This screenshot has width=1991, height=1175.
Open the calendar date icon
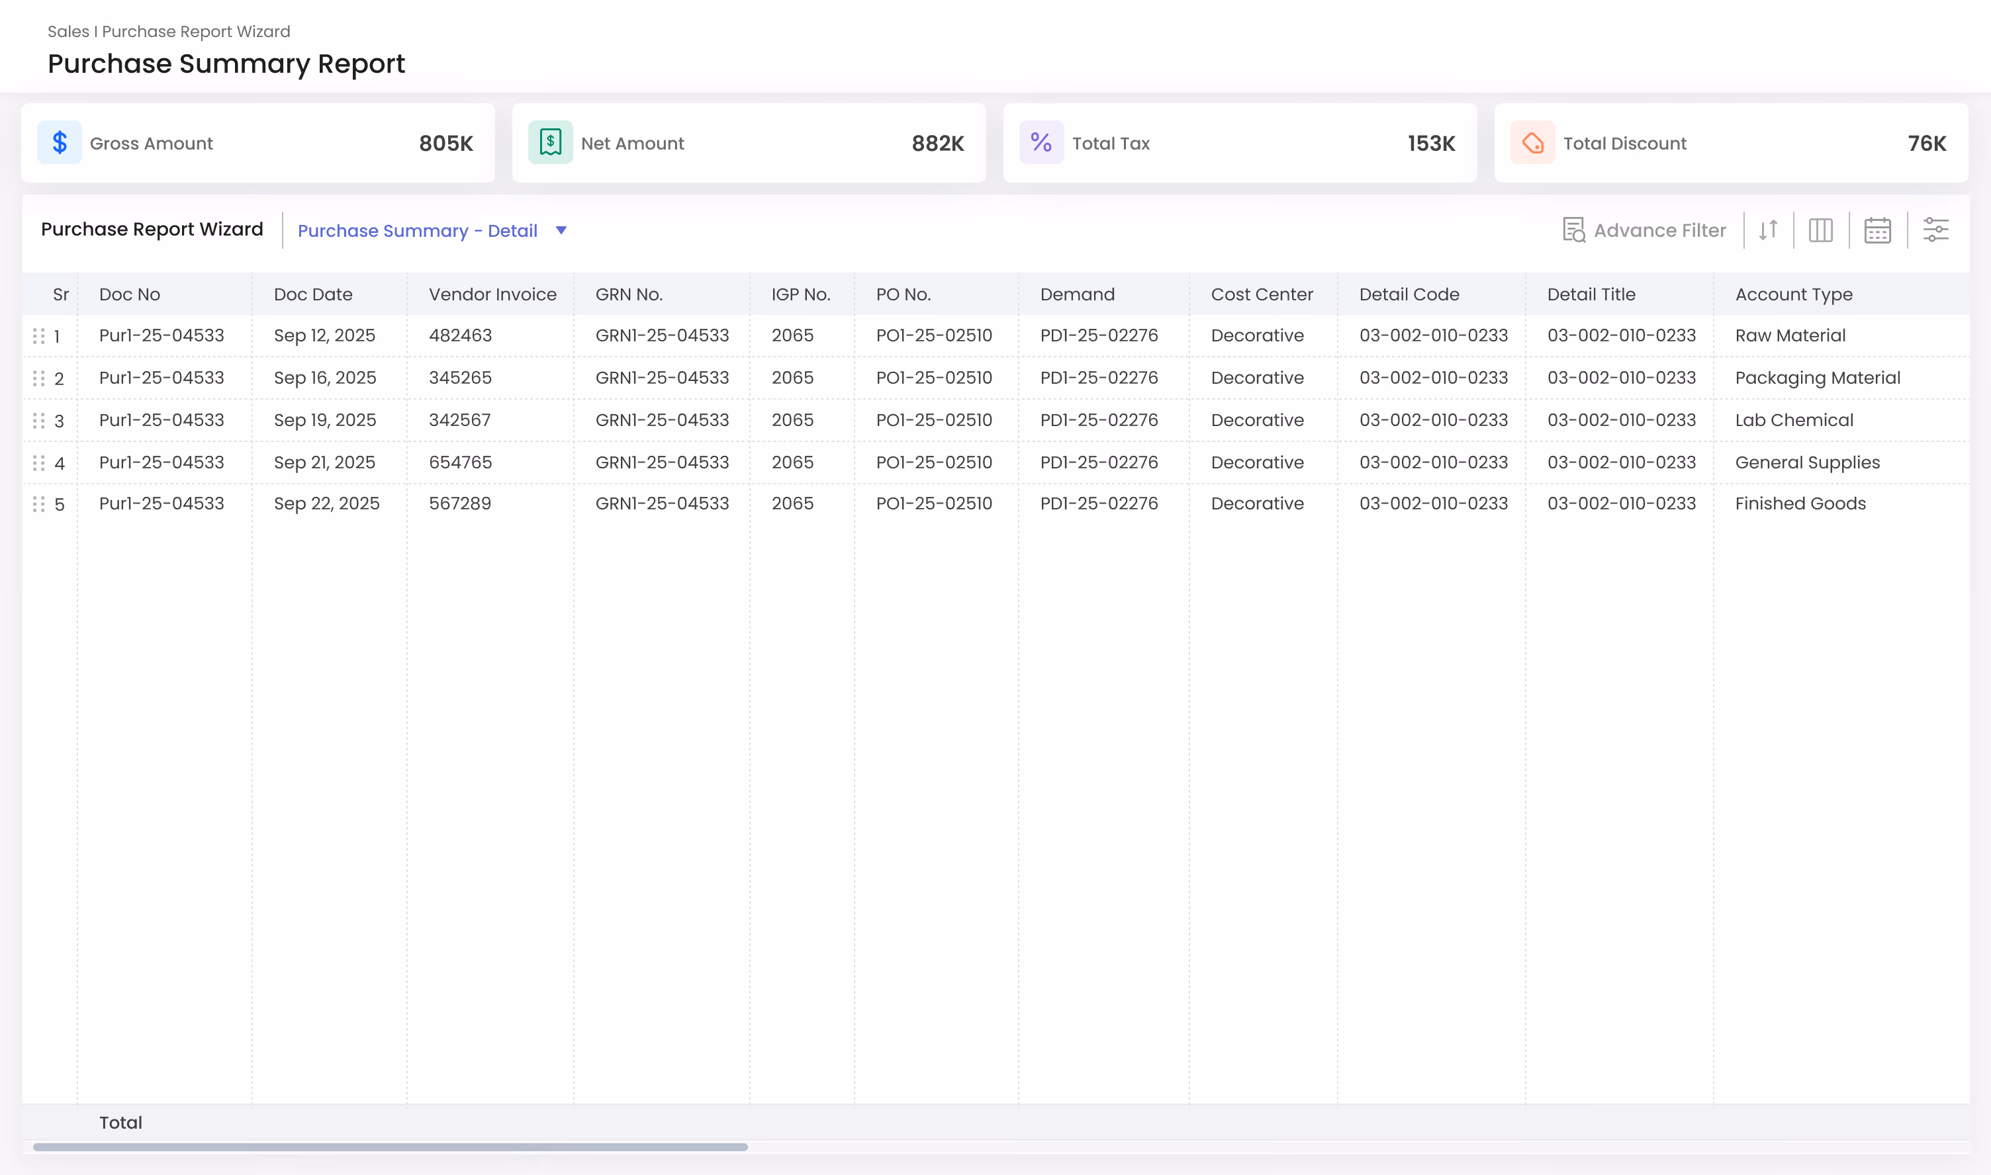click(x=1878, y=230)
